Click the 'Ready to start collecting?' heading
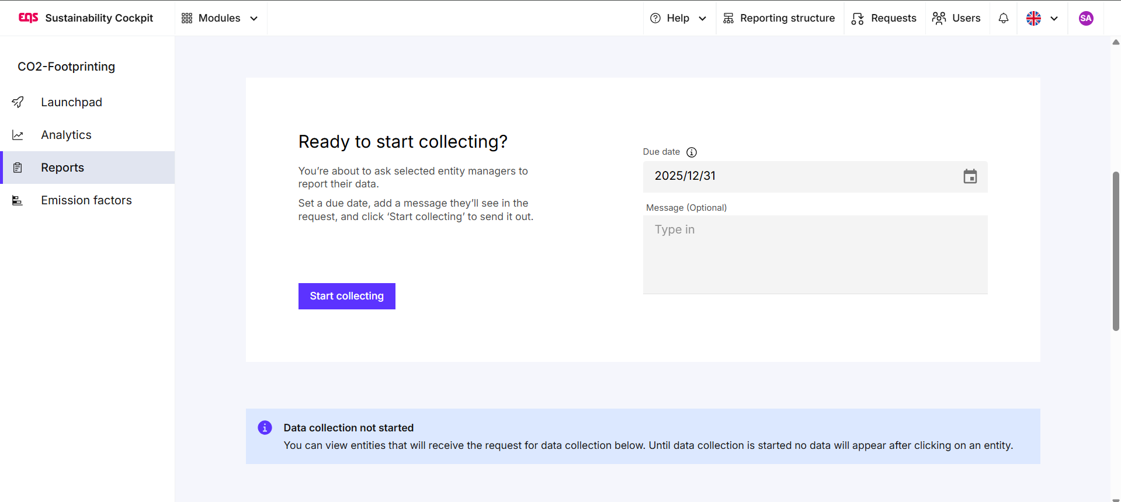 point(403,142)
